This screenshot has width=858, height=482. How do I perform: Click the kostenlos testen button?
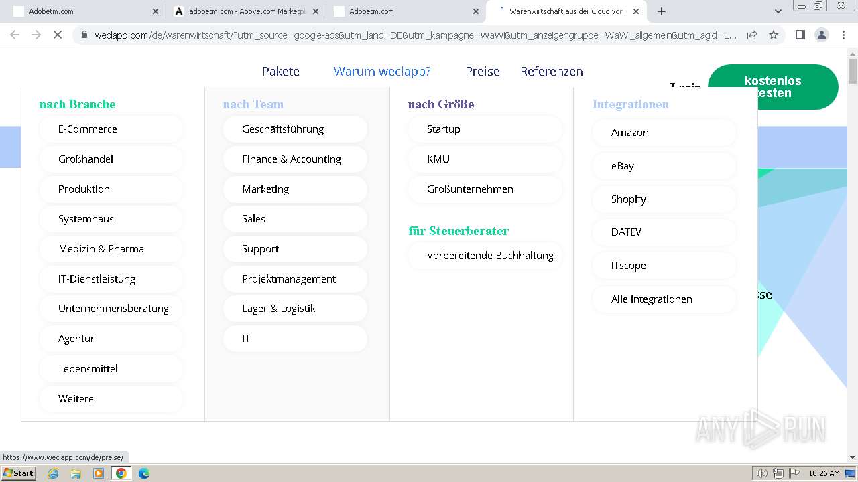point(773,87)
